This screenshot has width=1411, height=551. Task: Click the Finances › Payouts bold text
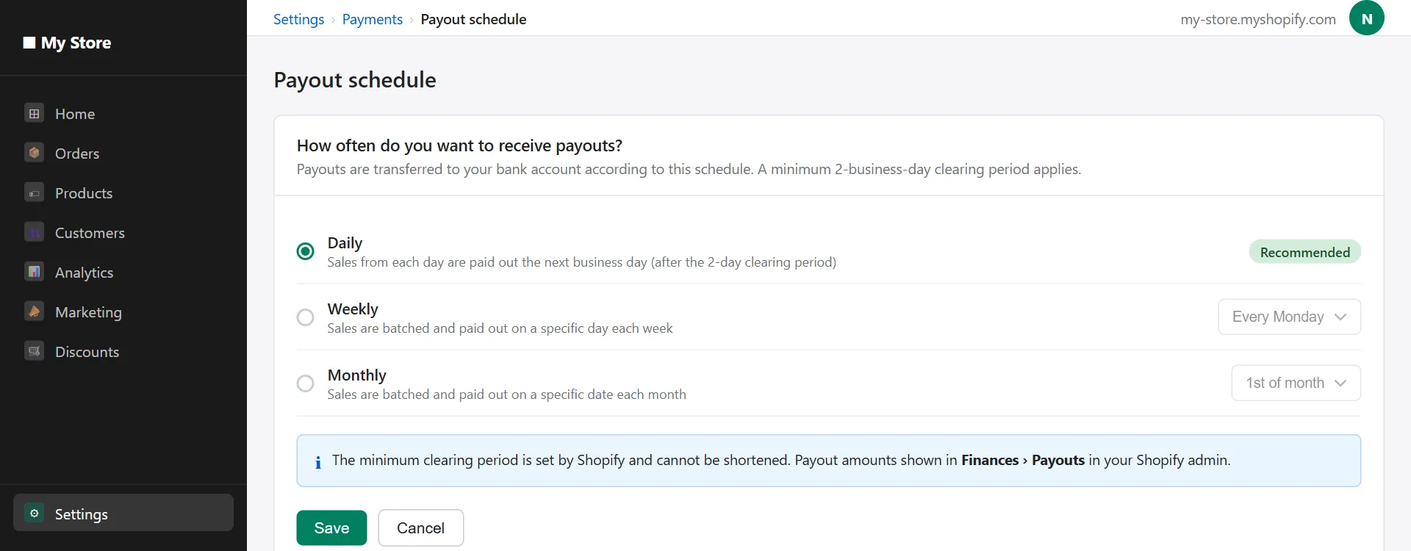[x=1023, y=460]
